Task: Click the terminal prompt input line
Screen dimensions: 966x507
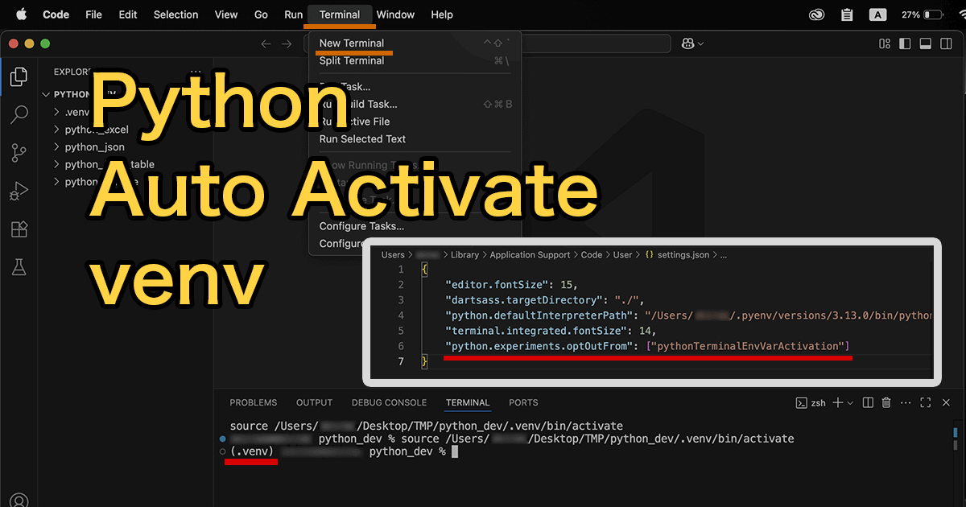Action: (x=338, y=452)
